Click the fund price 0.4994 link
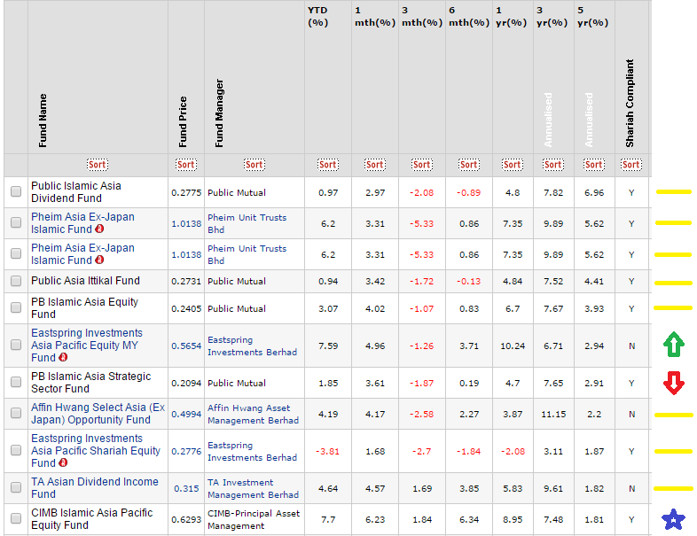This screenshot has width=697, height=536. click(x=186, y=414)
